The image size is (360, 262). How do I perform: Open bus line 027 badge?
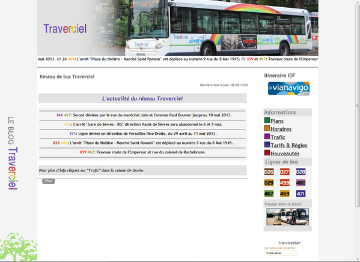coord(284,171)
